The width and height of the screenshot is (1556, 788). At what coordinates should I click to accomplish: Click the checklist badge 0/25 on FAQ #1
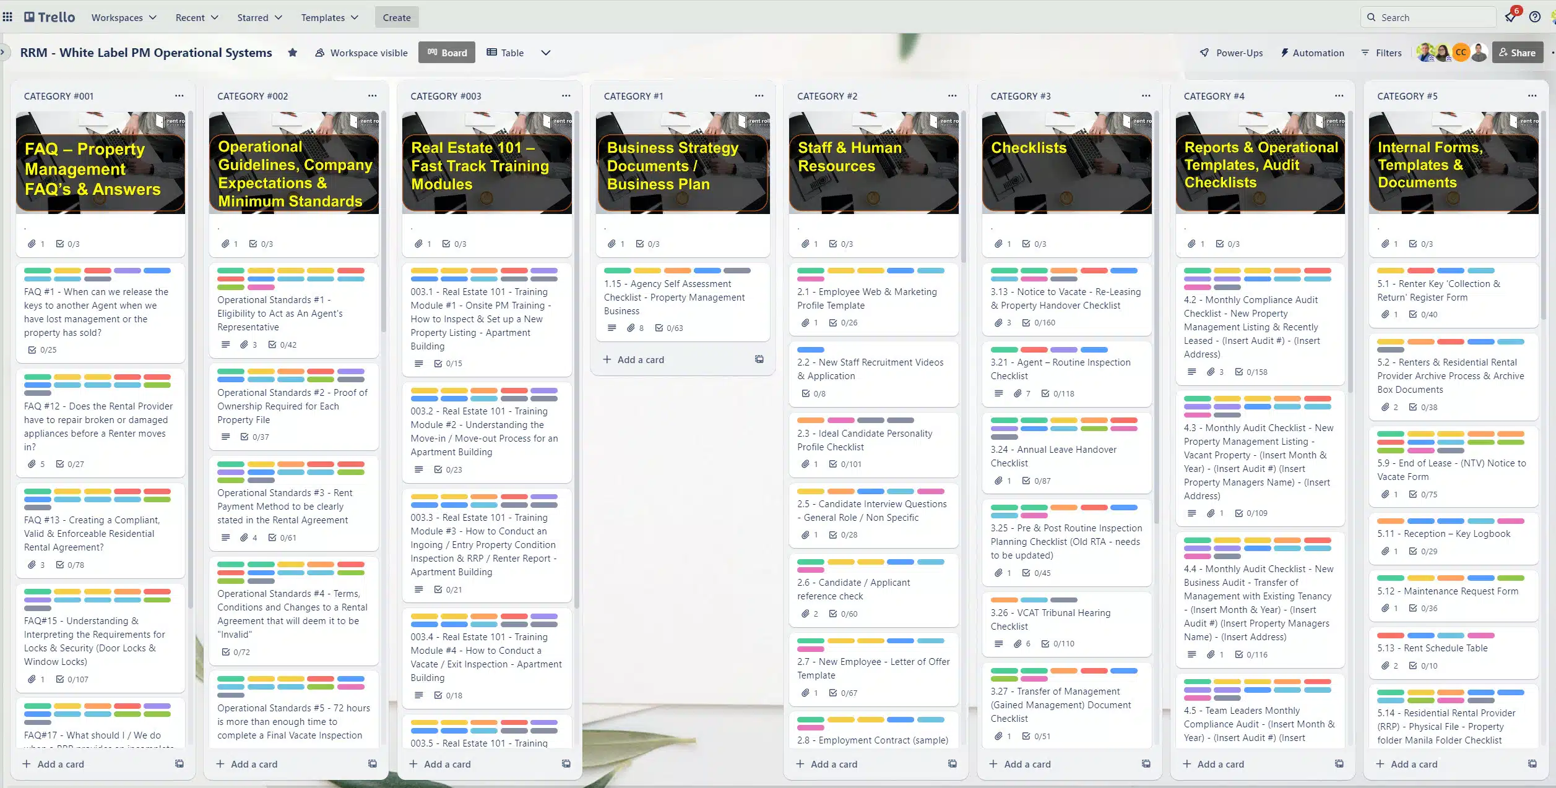pyautogui.click(x=42, y=349)
